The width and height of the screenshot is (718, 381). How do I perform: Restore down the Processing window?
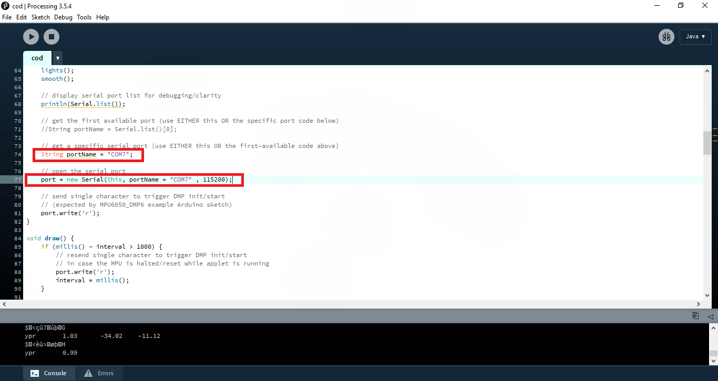click(681, 6)
